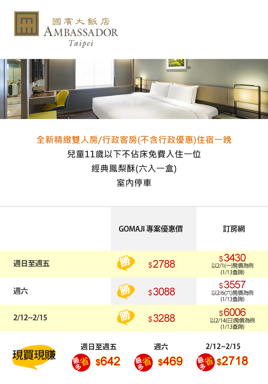Click the 勝 badge for 週日至週五 row
Viewport: 268px width, 384px height.
(126, 263)
